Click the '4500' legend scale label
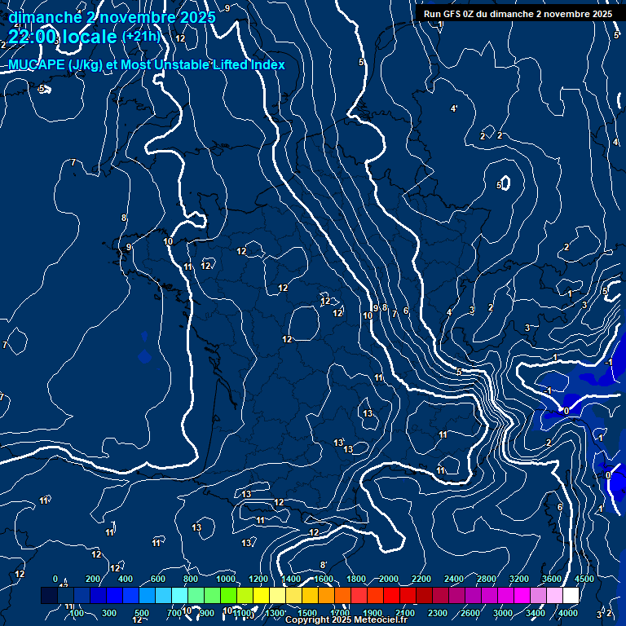Image resolution: width=626 pixels, height=626 pixels. click(584, 579)
